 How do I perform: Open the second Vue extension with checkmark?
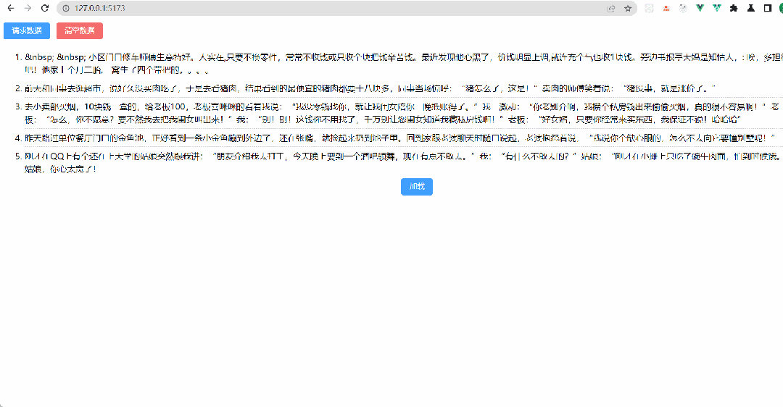(x=717, y=8)
